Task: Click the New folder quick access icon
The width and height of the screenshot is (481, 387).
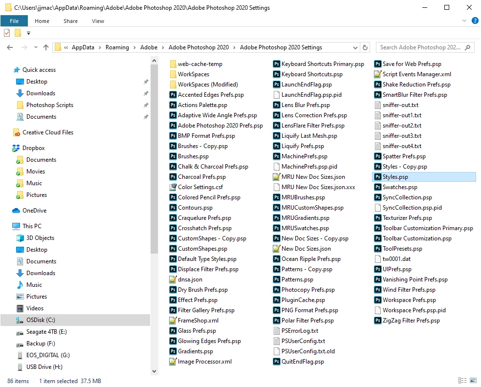Action: [x=18, y=33]
